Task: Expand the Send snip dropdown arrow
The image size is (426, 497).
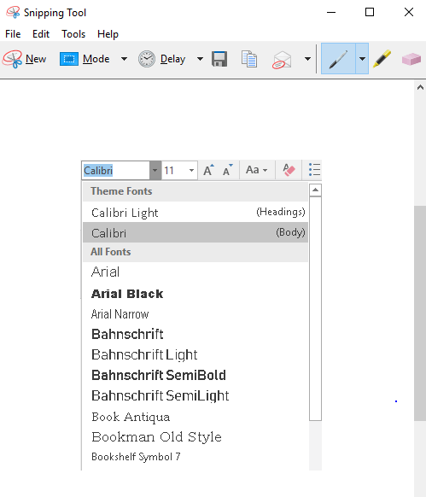Action: click(x=307, y=59)
